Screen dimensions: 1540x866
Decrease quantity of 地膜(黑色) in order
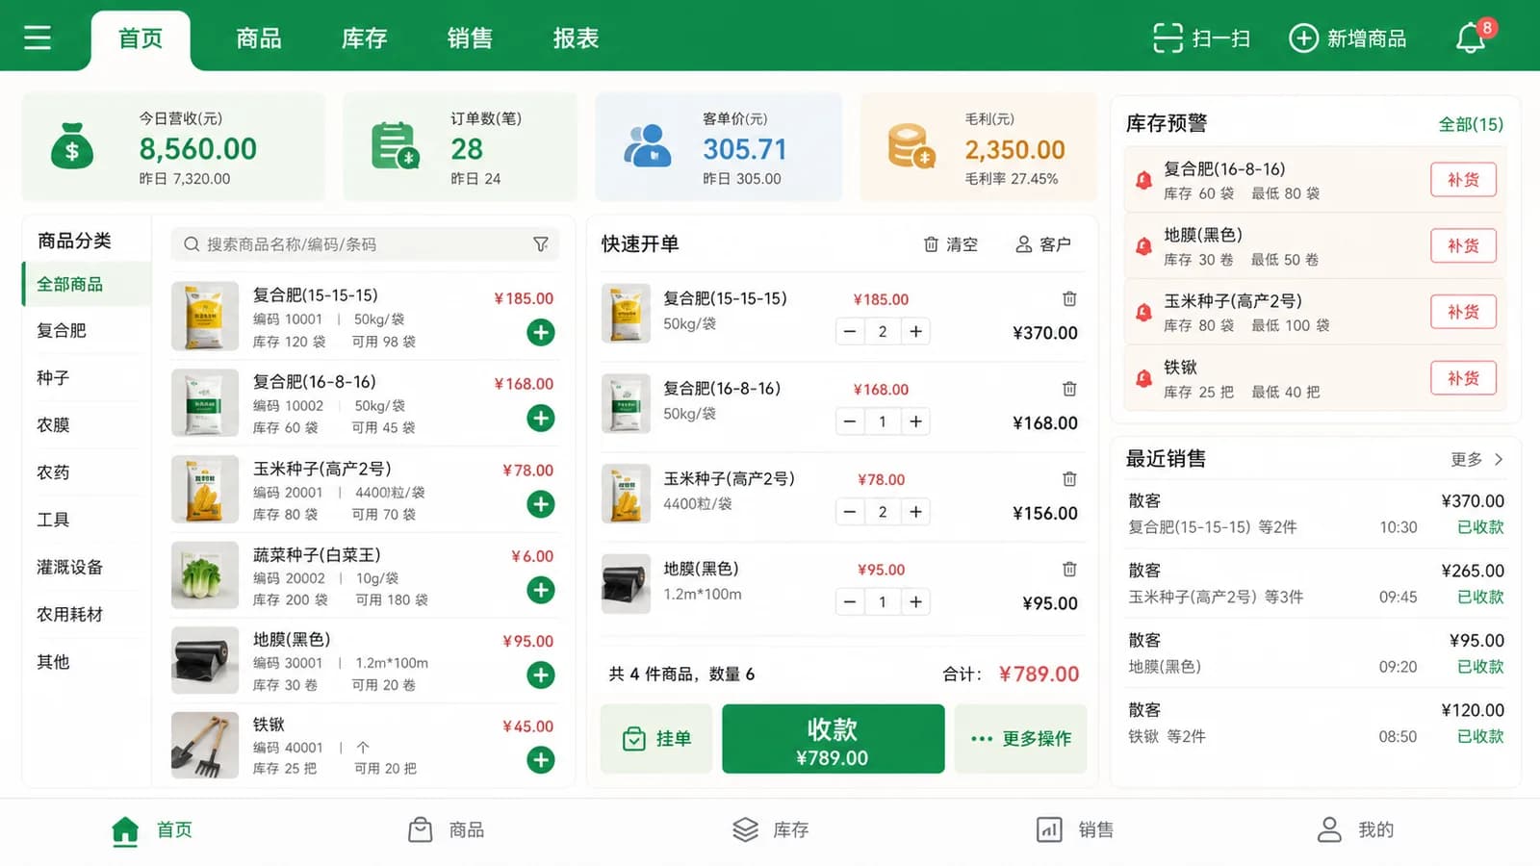(x=850, y=602)
